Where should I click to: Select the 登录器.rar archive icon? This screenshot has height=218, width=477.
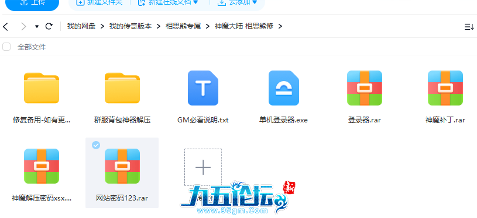click(365, 88)
